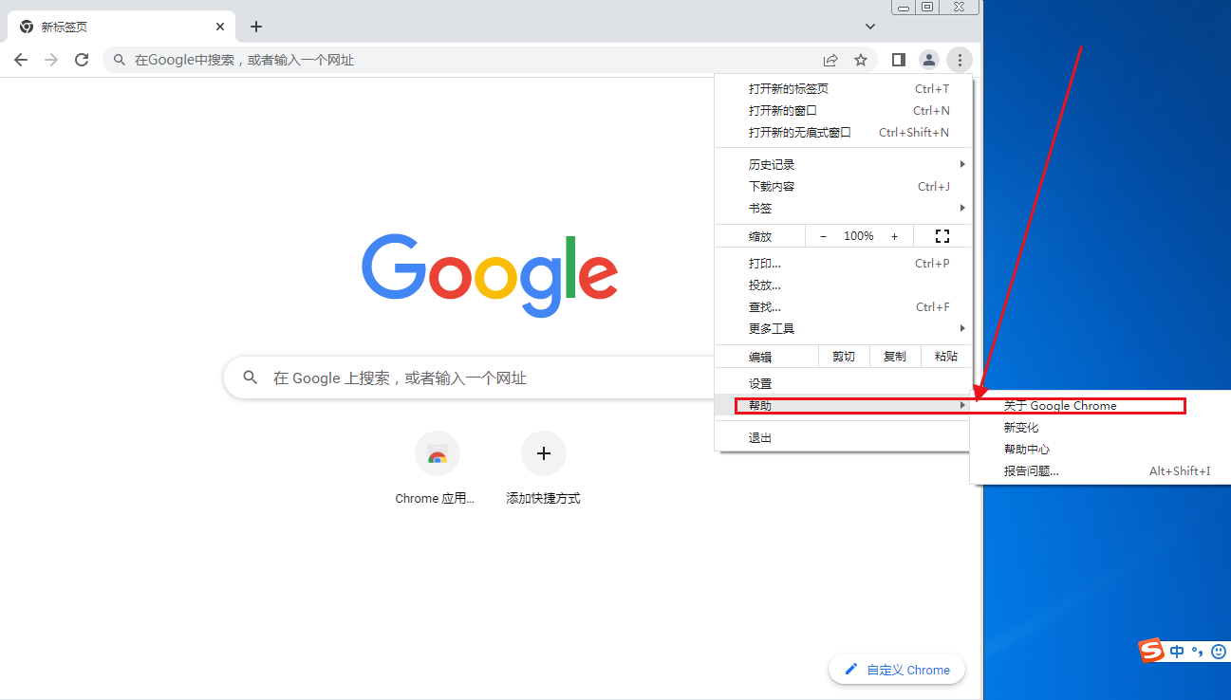Expand the 帮助 submenu item
1231x700 pixels.
(844, 405)
